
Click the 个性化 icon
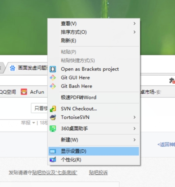pyautogui.click(x=53, y=160)
